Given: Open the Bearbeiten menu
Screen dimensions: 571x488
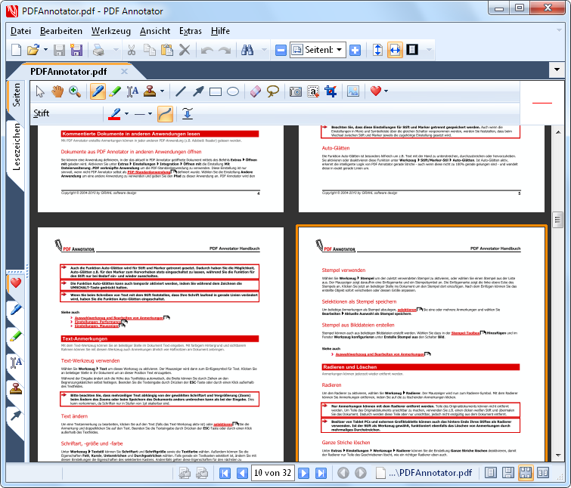Looking at the screenshot, I should (61, 31).
